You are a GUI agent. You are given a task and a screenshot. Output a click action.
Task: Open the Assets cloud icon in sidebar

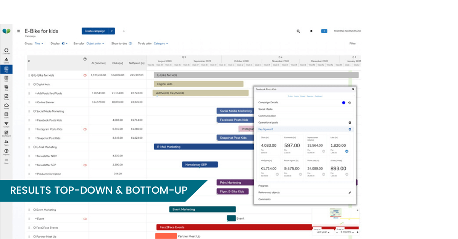coord(6,106)
